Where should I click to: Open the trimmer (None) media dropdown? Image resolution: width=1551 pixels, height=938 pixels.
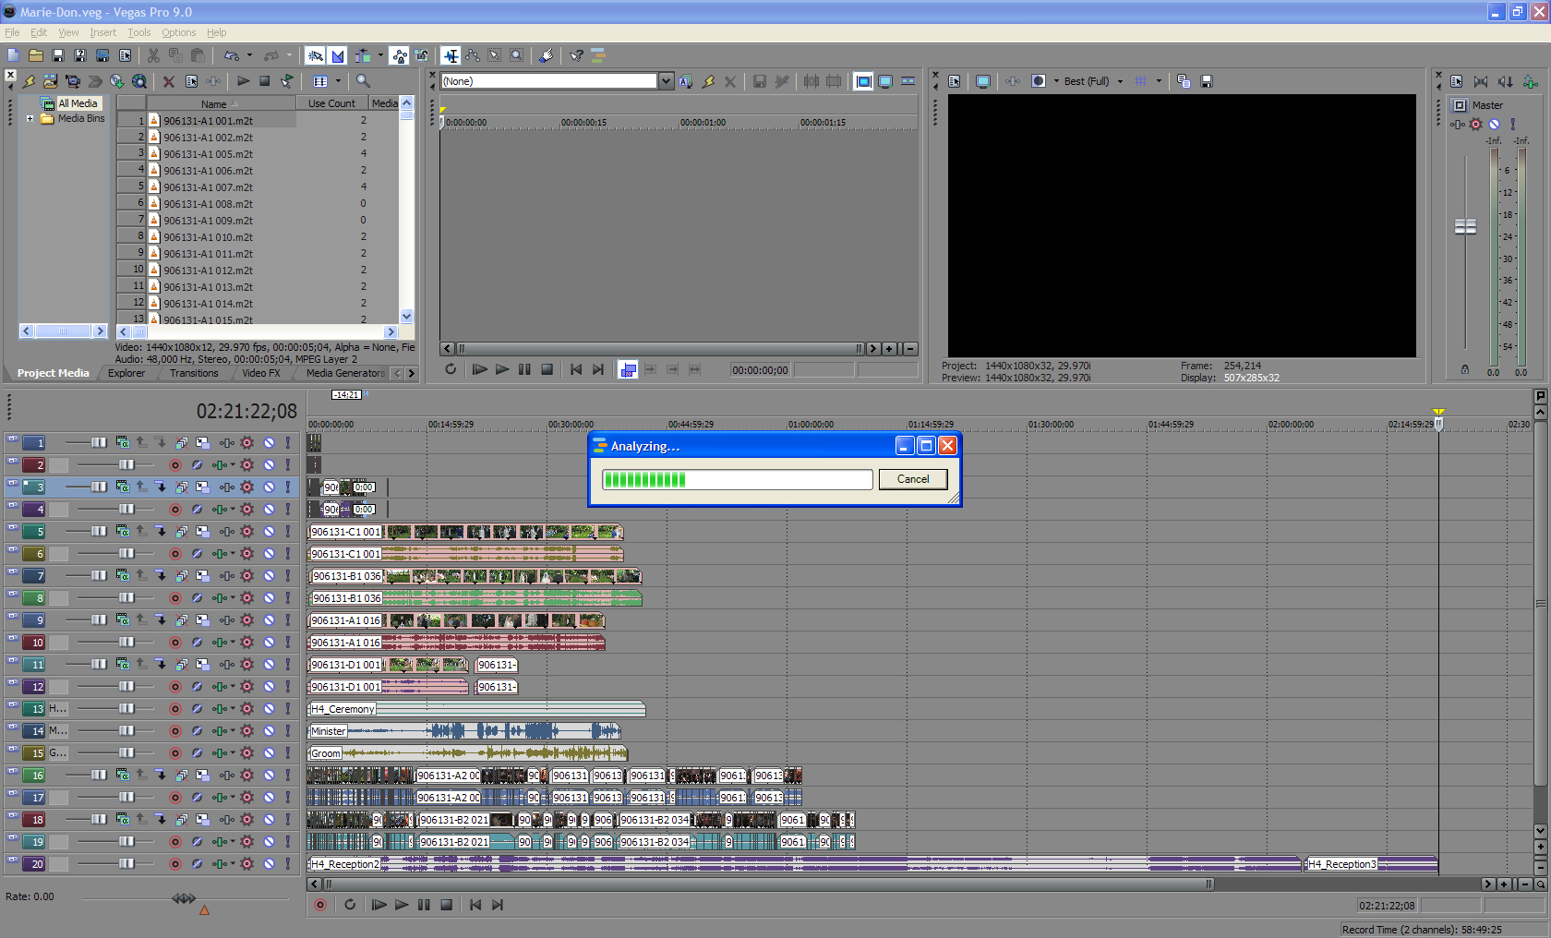coord(666,81)
